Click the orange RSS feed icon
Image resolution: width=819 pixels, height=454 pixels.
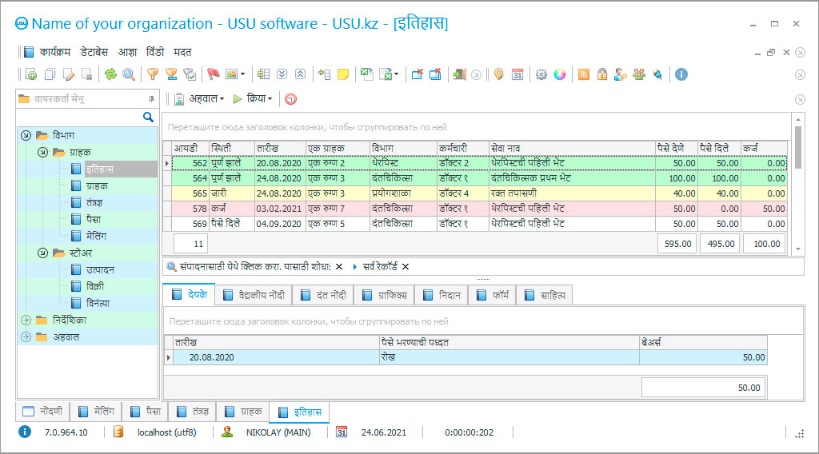[584, 74]
